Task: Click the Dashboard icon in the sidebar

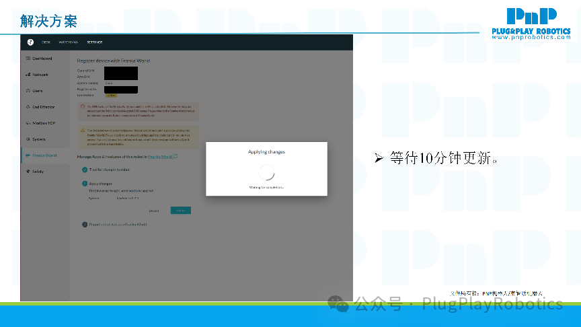Action: pyautogui.click(x=28, y=59)
